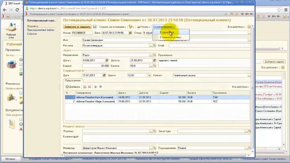Click magnifier icon of the Подразделение field
This screenshot has height=163, width=290.
click(x=250, y=148)
